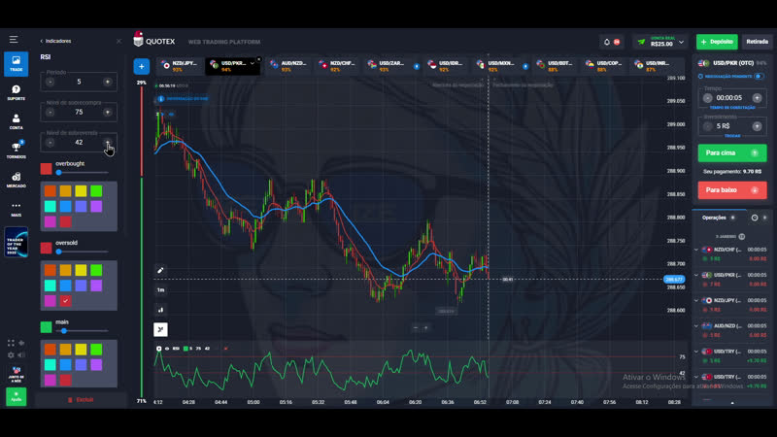
Task: Expand the NZD/CHF operation entry
Action: 696,251
